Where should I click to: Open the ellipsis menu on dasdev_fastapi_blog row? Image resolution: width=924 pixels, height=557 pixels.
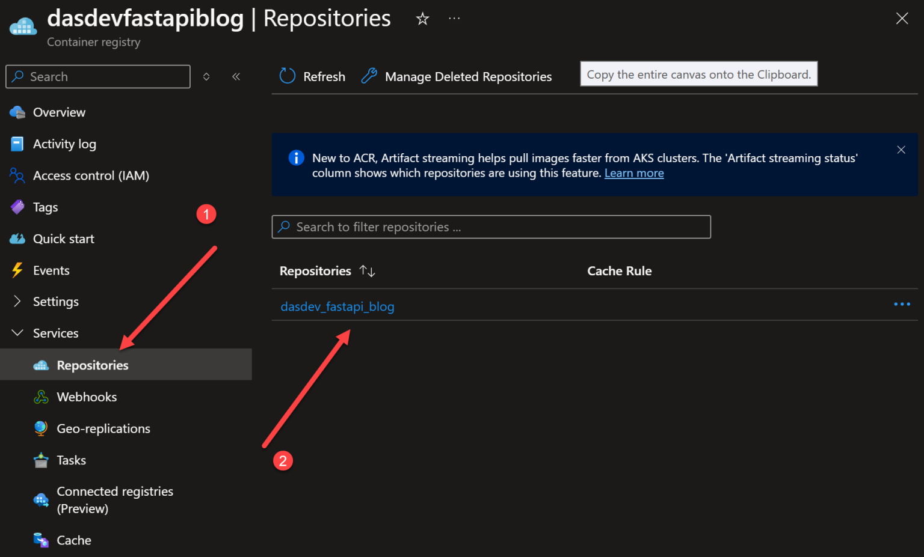[x=902, y=305]
